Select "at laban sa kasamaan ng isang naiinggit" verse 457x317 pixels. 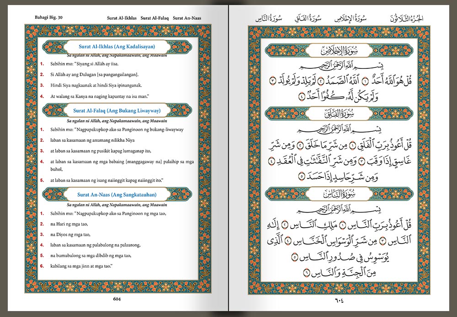(106, 180)
